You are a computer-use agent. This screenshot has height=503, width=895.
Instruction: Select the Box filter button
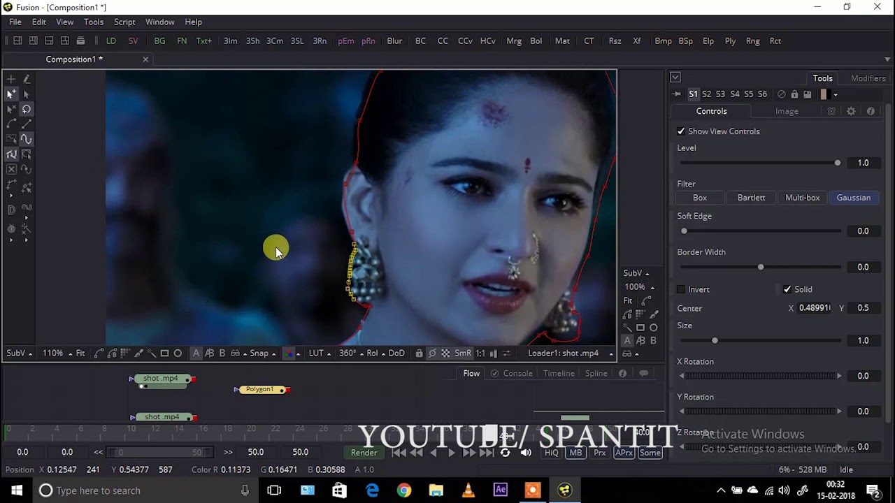coord(700,198)
